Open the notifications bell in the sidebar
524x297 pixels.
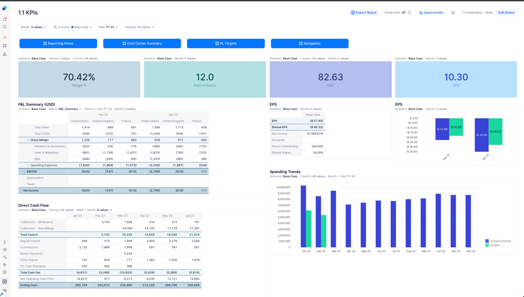(5, 19)
